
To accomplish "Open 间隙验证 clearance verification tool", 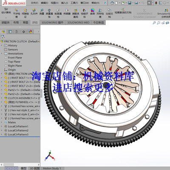I will [x=25, y=13].
